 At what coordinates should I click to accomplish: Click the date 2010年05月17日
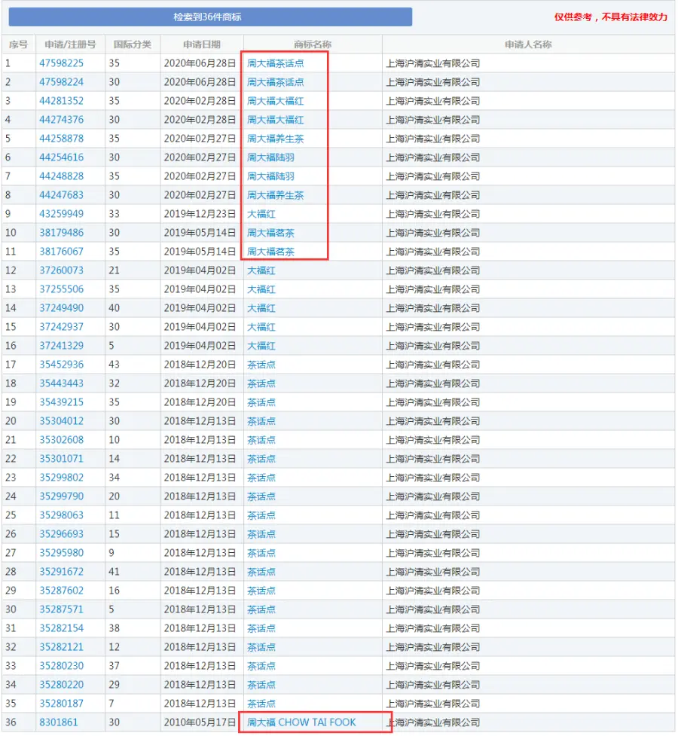(200, 722)
